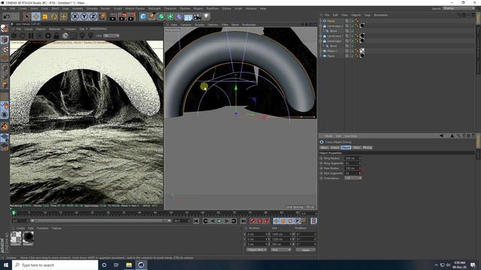Select the Live Selection arrow tool
Screen dimensions: 481x270
tap(27, 16)
